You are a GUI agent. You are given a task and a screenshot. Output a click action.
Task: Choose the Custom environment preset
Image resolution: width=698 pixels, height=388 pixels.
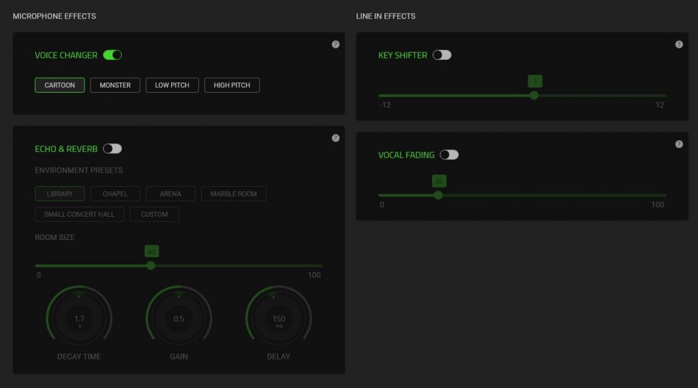click(155, 214)
